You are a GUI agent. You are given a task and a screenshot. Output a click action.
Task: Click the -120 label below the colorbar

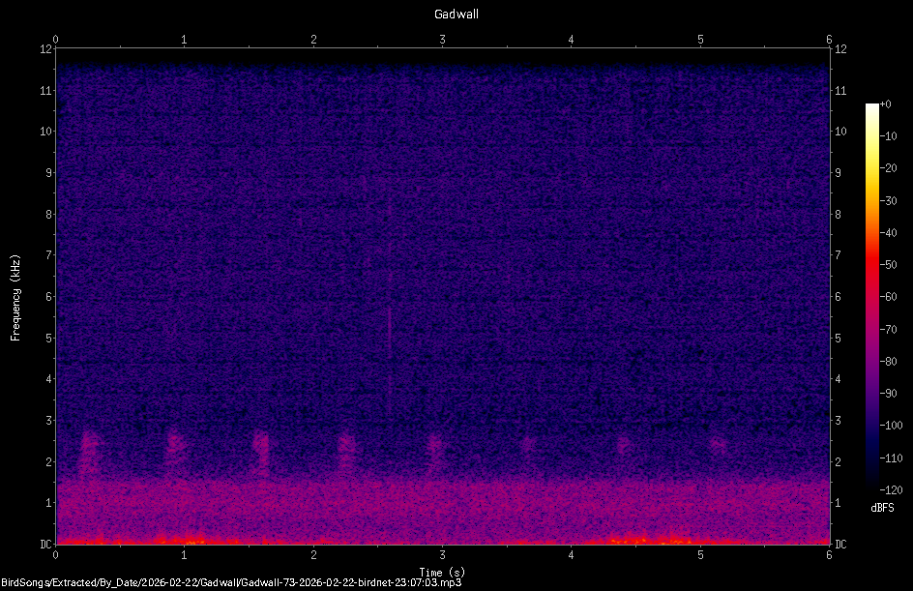point(893,488)
